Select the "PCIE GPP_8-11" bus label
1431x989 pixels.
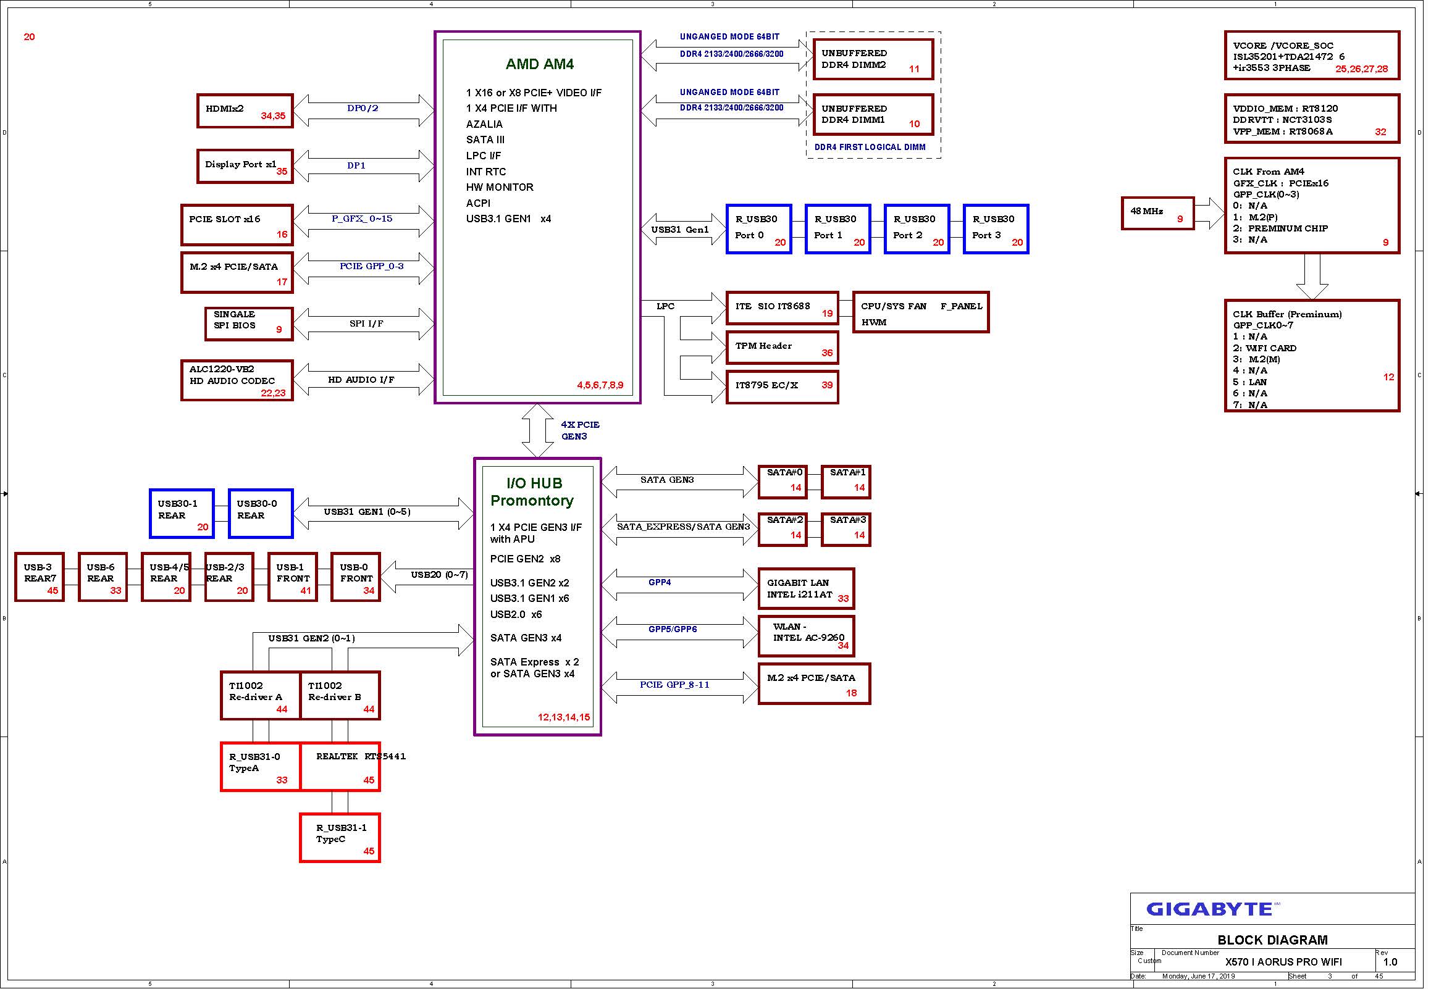pos(676,686)
